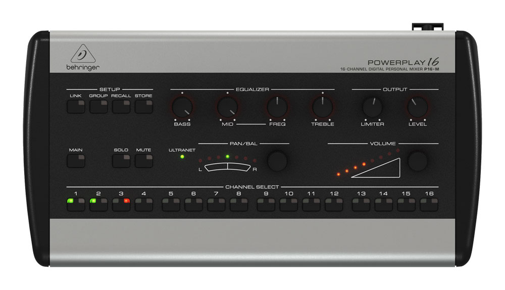Select channel 4 button
Viewport: 505px width, 290px height.
click(x=143, y=205)
